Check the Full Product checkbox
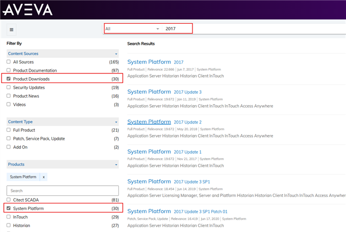Viewport: 346px width, 232px height. (9, 130)
